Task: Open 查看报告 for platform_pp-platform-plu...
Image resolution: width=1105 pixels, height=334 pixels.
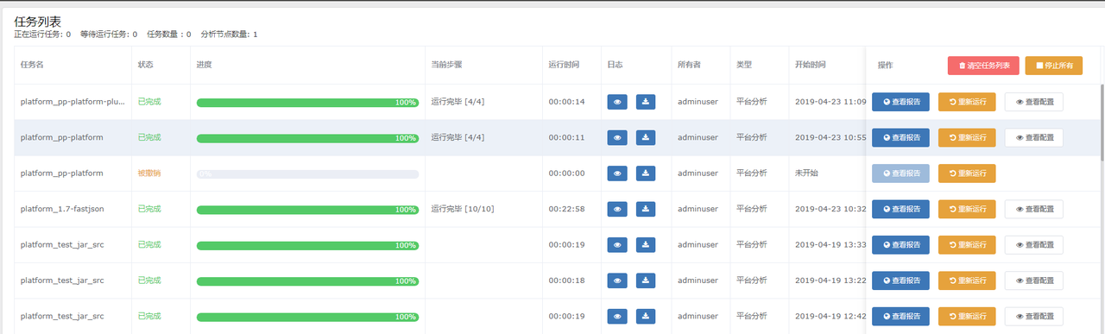Action: 900,102
